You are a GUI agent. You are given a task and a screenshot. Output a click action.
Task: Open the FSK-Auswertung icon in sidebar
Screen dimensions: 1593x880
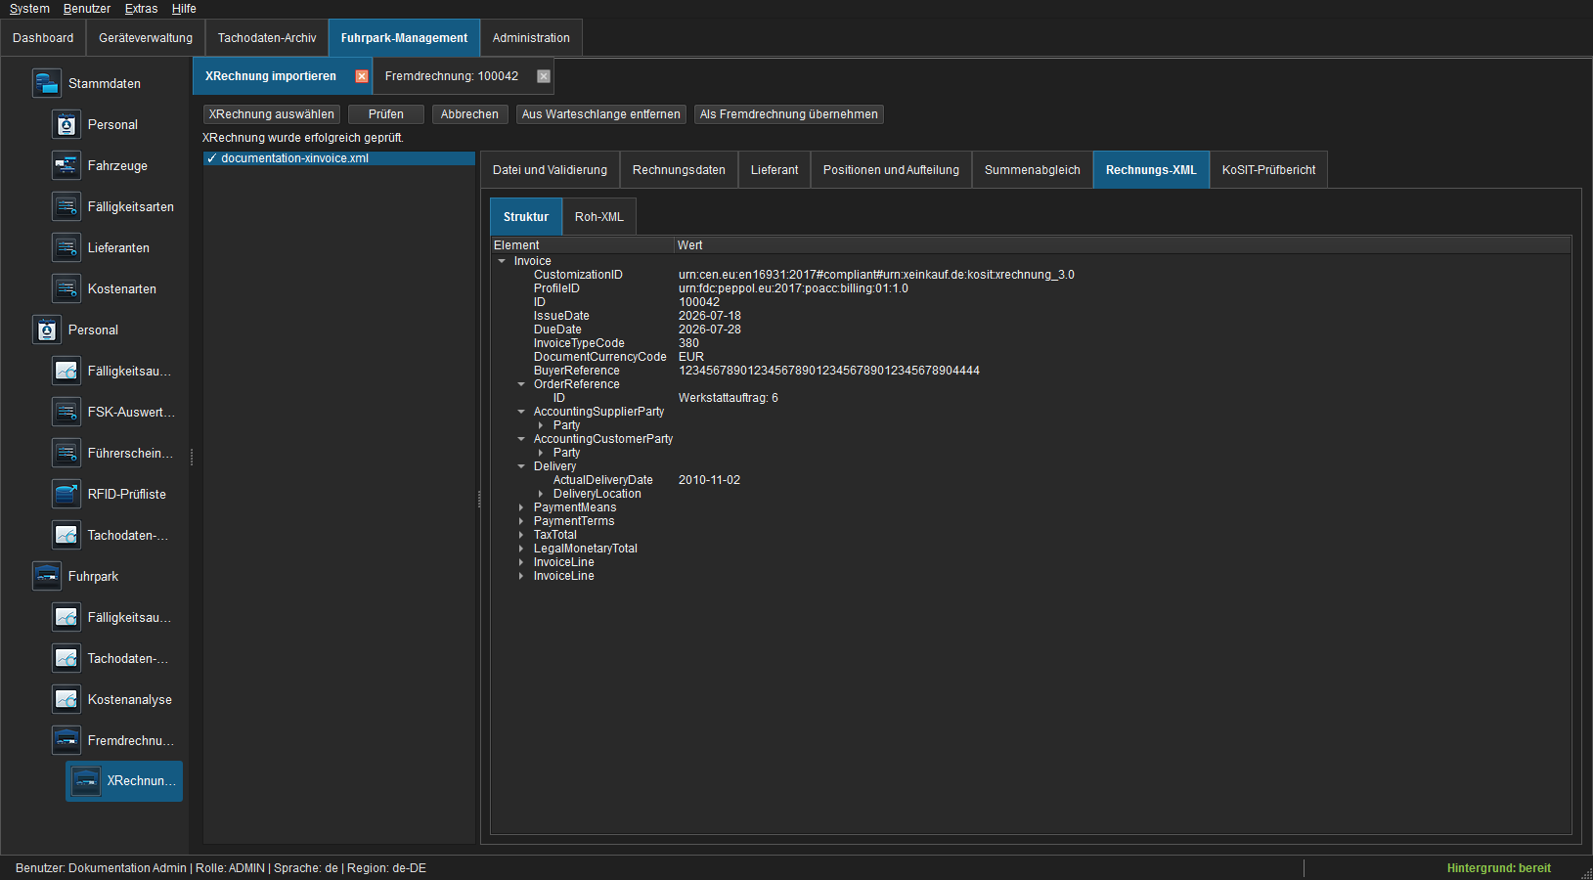coord(66,412)
